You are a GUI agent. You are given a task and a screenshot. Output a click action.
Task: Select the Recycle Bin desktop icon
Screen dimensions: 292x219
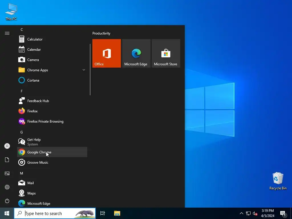pyautogui.click(x=278, y=181)
